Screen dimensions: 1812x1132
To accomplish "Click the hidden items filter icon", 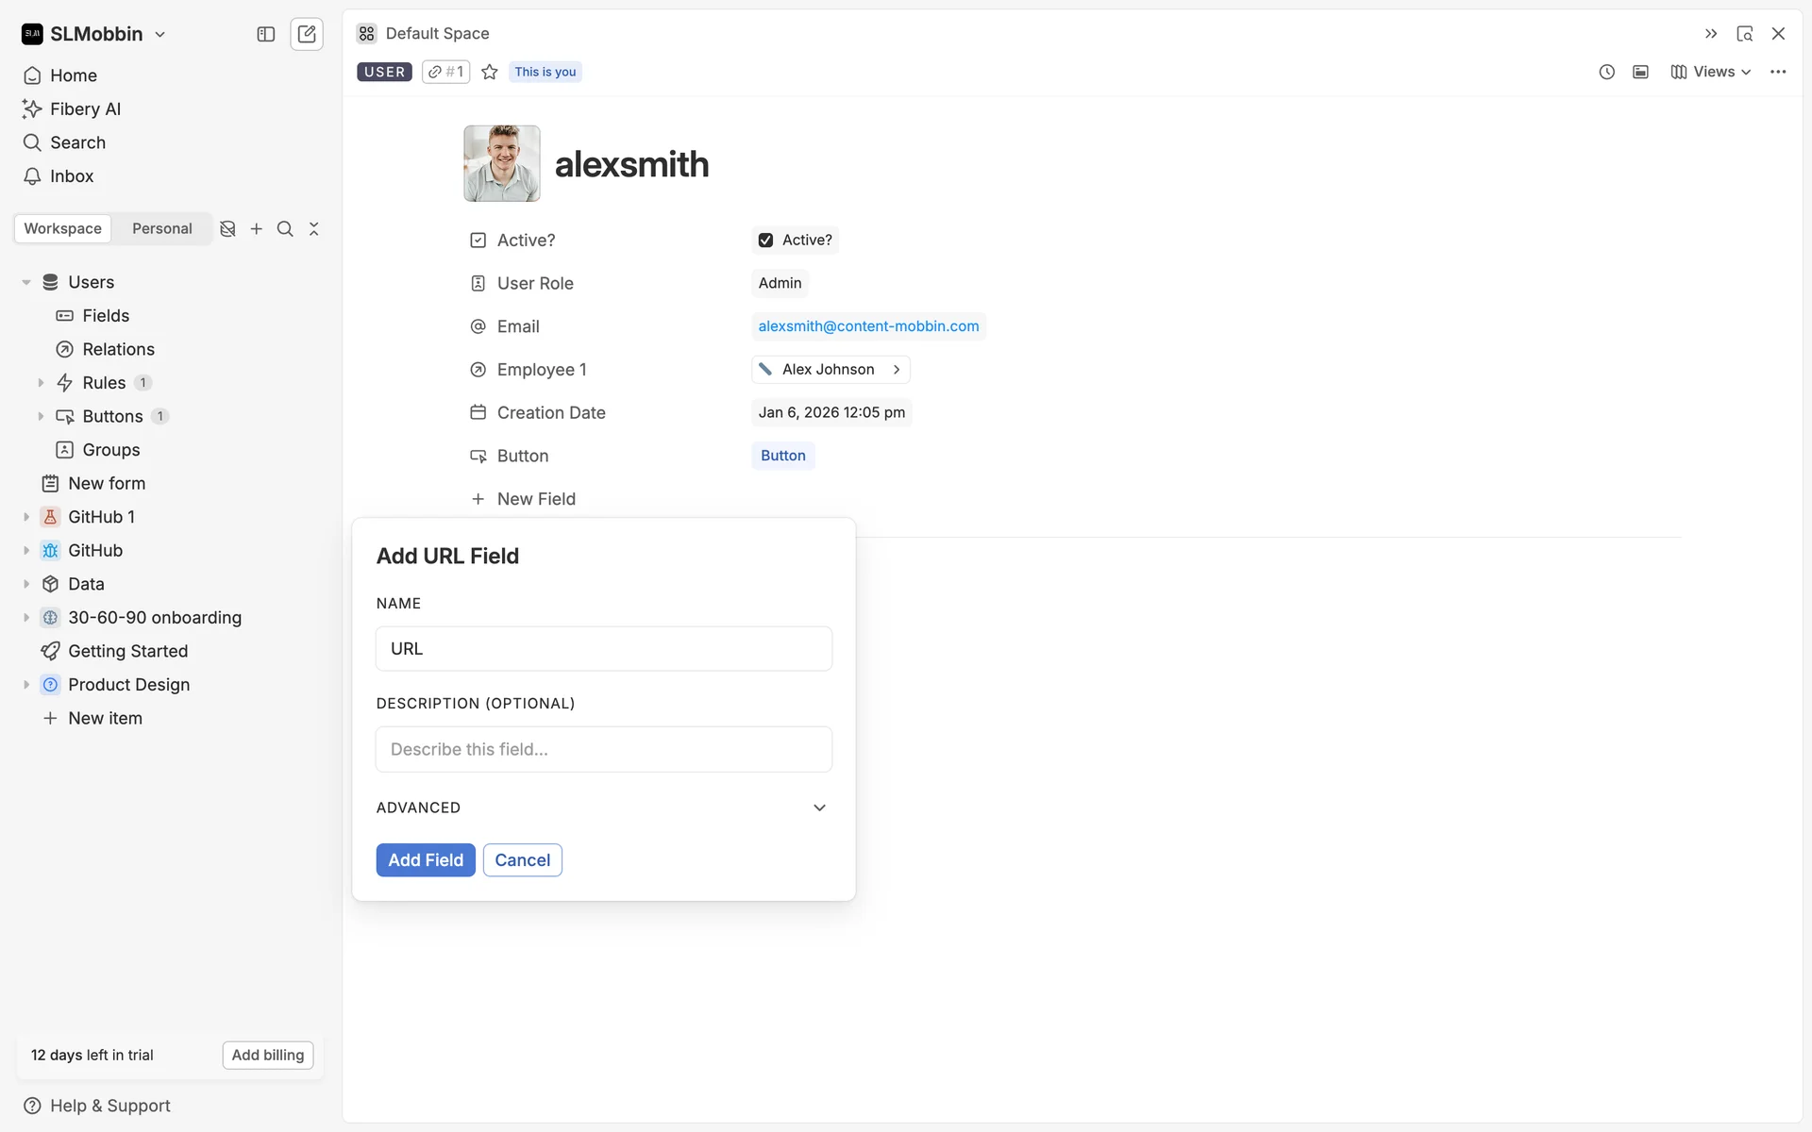I will [x=227, y=229].
